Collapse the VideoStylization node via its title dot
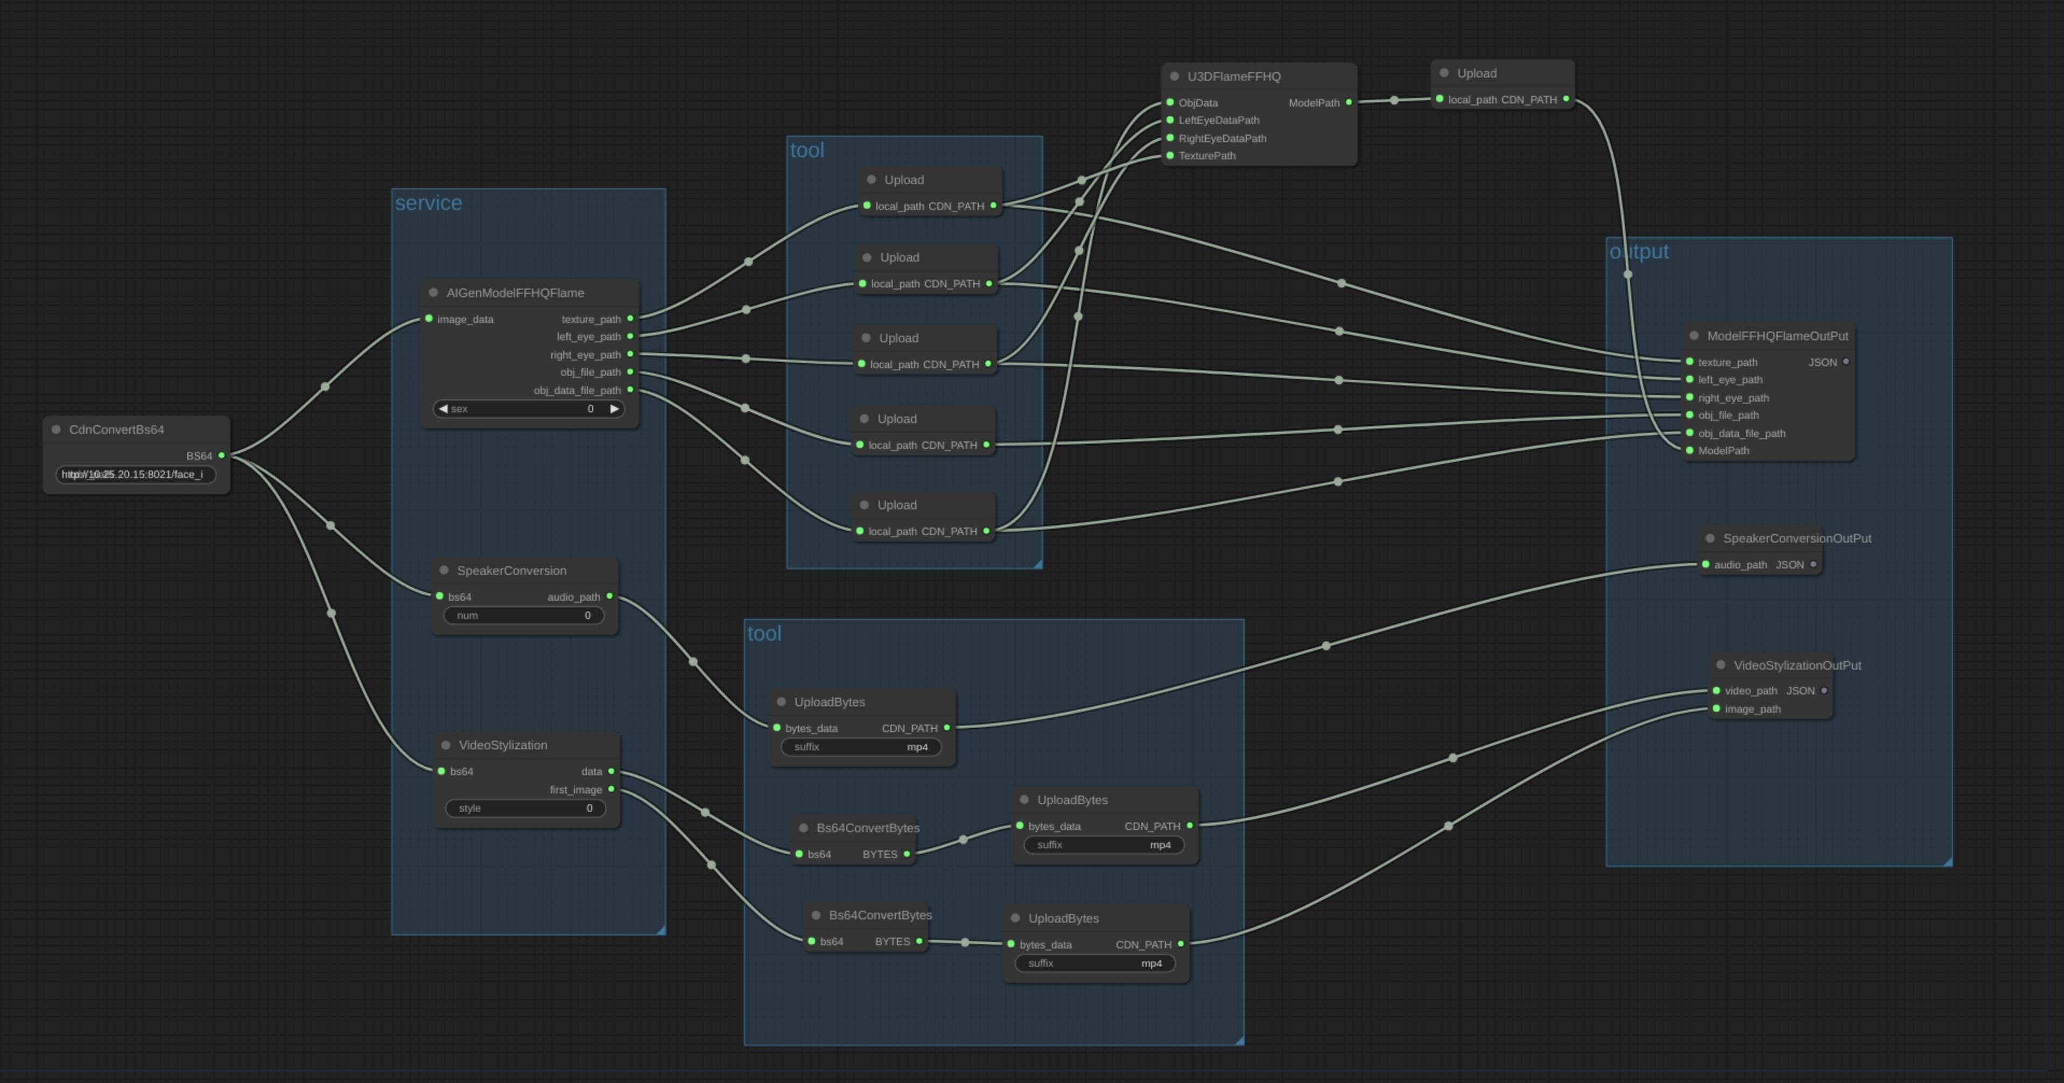This screenshot has width=2064, height=1083. click(446, 745)
